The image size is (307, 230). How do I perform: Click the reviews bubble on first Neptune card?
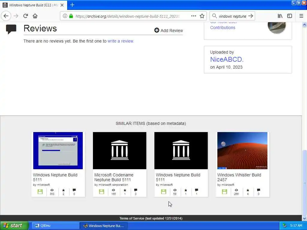pyautogui.click(x=74, y=190)
